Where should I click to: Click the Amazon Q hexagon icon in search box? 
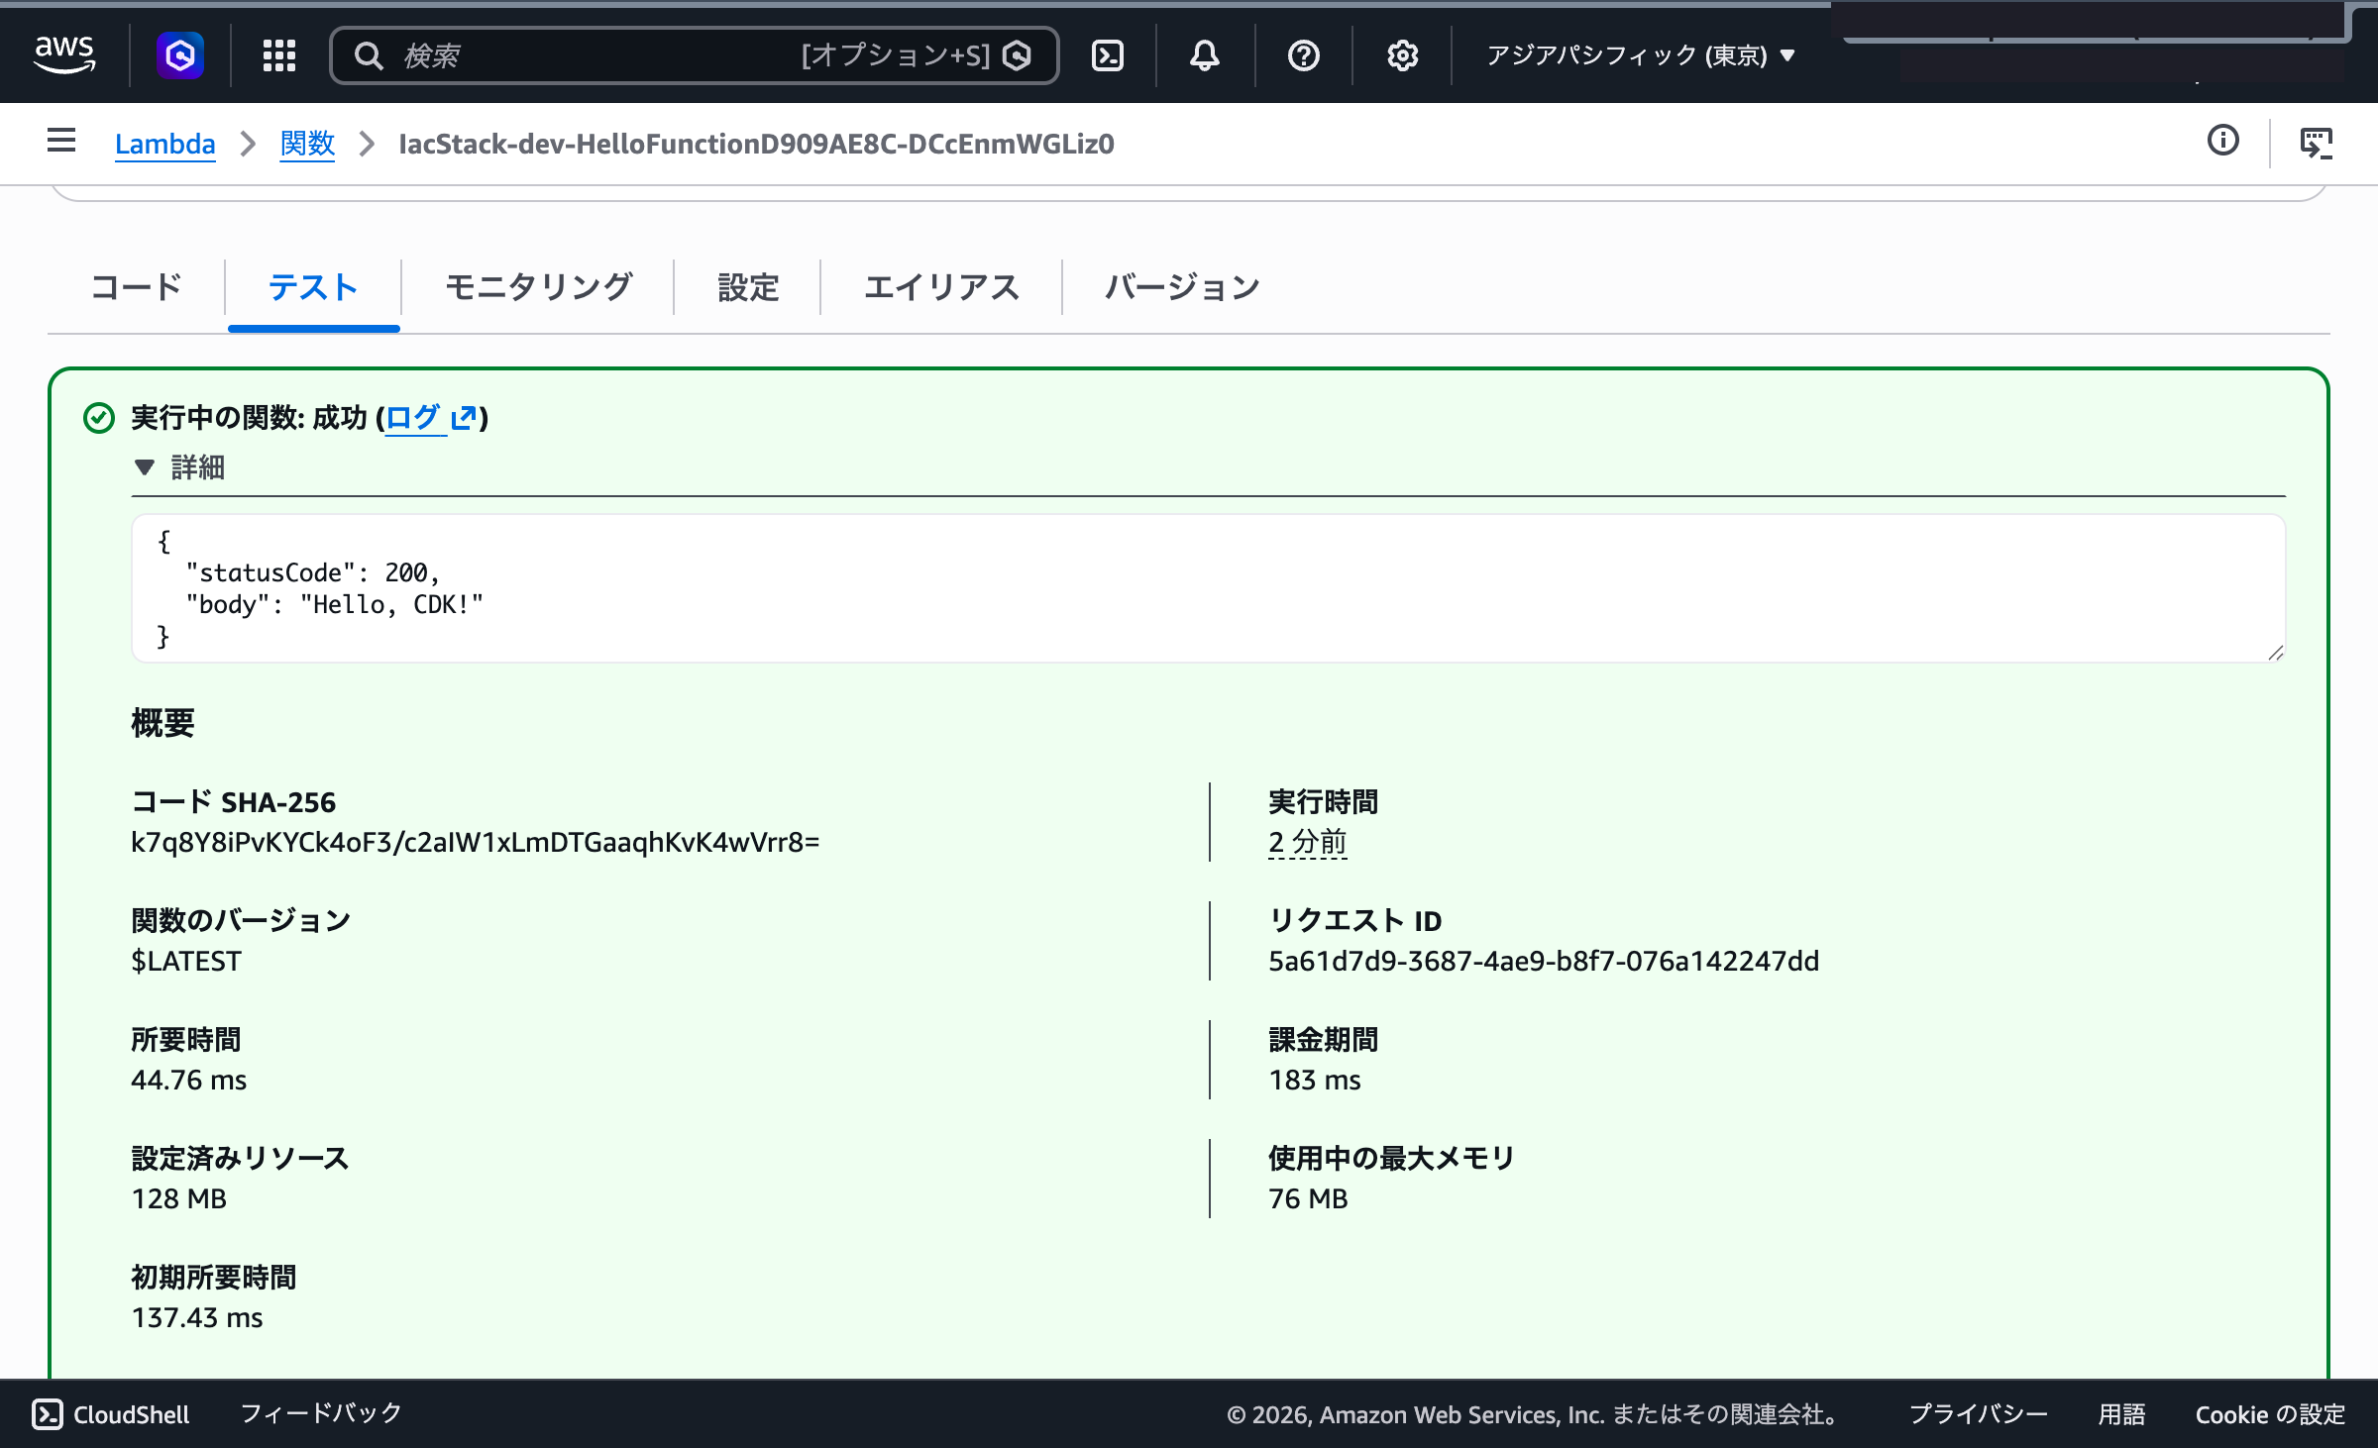pos(1018,55)
